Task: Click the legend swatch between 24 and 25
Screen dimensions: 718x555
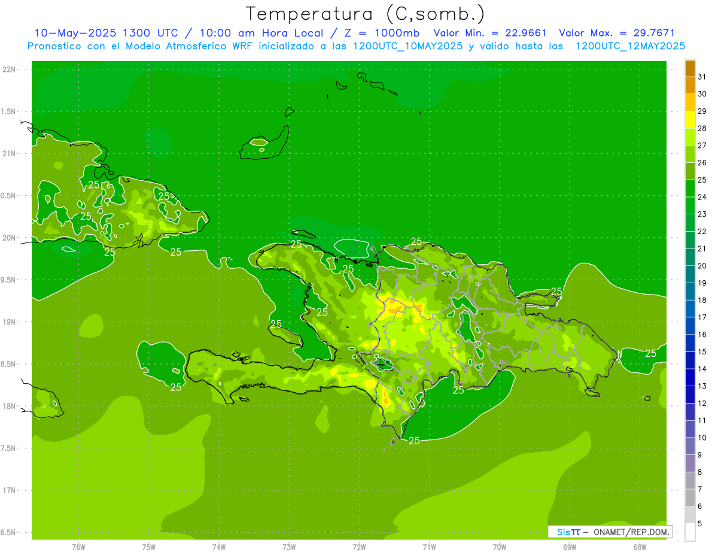Action: click(690, 189)
